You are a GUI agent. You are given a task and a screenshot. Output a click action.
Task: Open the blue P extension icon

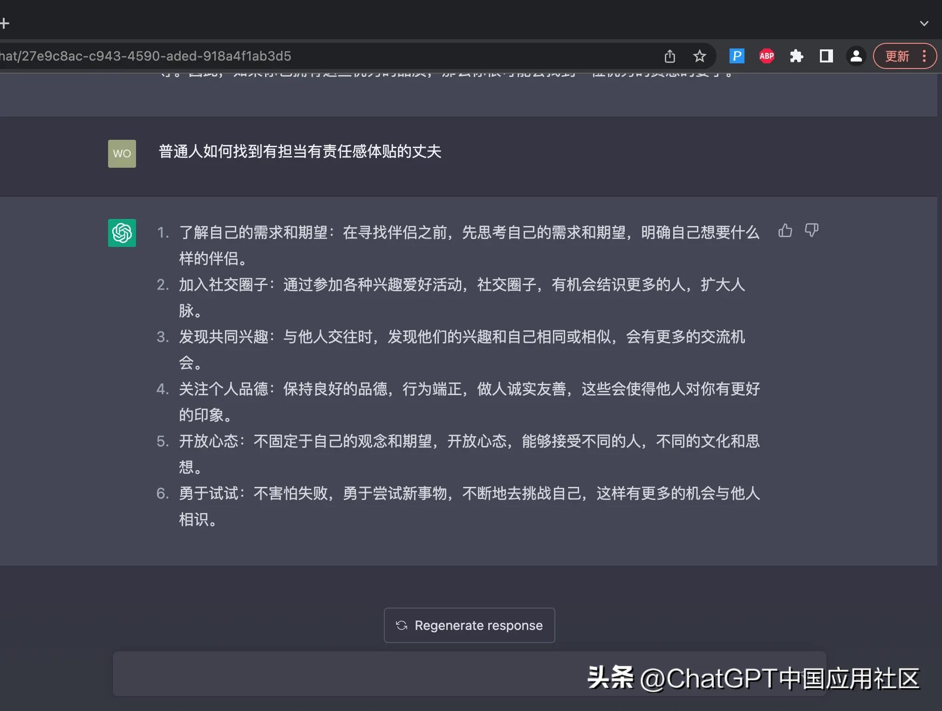tap(736, 56)
